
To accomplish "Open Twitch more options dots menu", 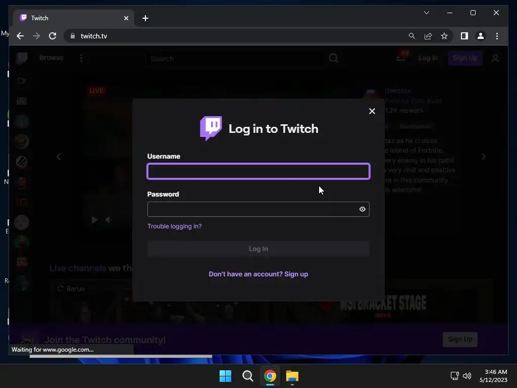I will pos(81,58).
